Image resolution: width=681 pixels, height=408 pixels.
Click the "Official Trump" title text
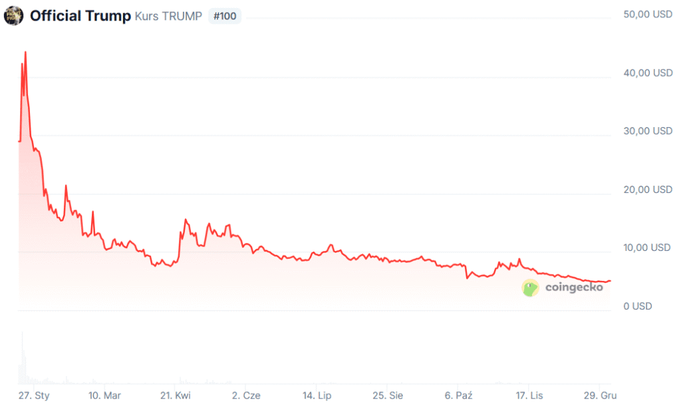tap(80, 16)
